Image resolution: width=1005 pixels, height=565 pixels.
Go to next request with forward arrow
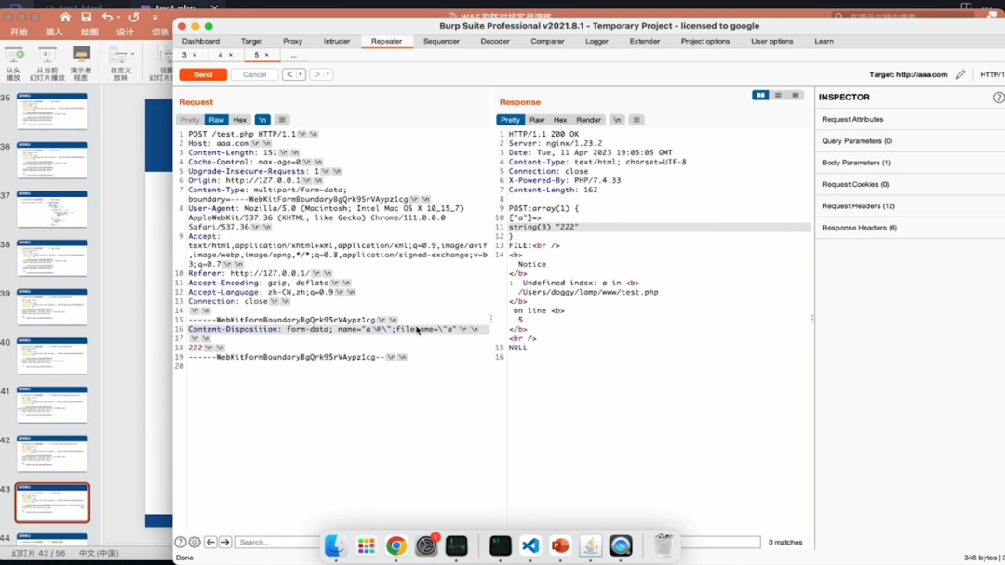(316, 74)
